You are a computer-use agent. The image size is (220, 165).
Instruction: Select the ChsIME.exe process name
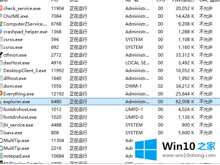pyautogui.click(x=16, y=16)
